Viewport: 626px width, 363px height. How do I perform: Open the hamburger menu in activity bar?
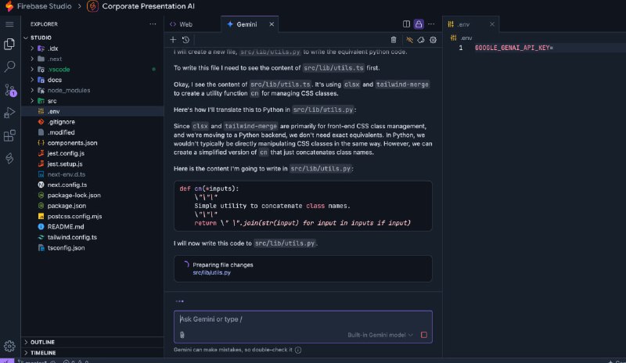pyautogui.click(x=9, y=24)
